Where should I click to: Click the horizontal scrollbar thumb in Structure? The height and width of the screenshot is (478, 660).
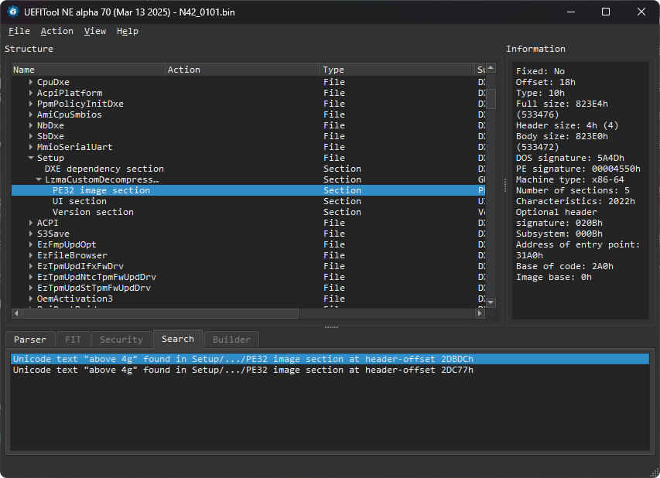click(x=160, y=313)
